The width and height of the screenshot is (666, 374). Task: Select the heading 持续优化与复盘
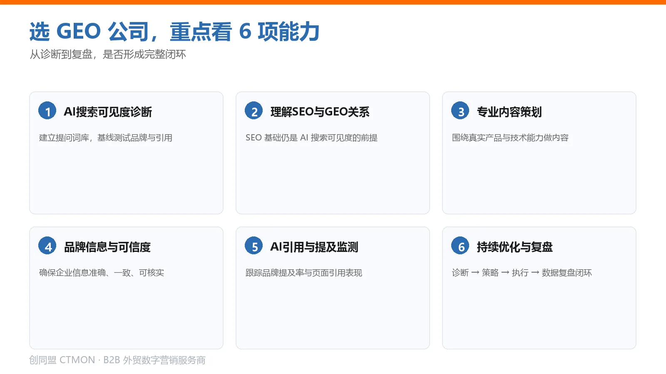(x=514, y=247)
